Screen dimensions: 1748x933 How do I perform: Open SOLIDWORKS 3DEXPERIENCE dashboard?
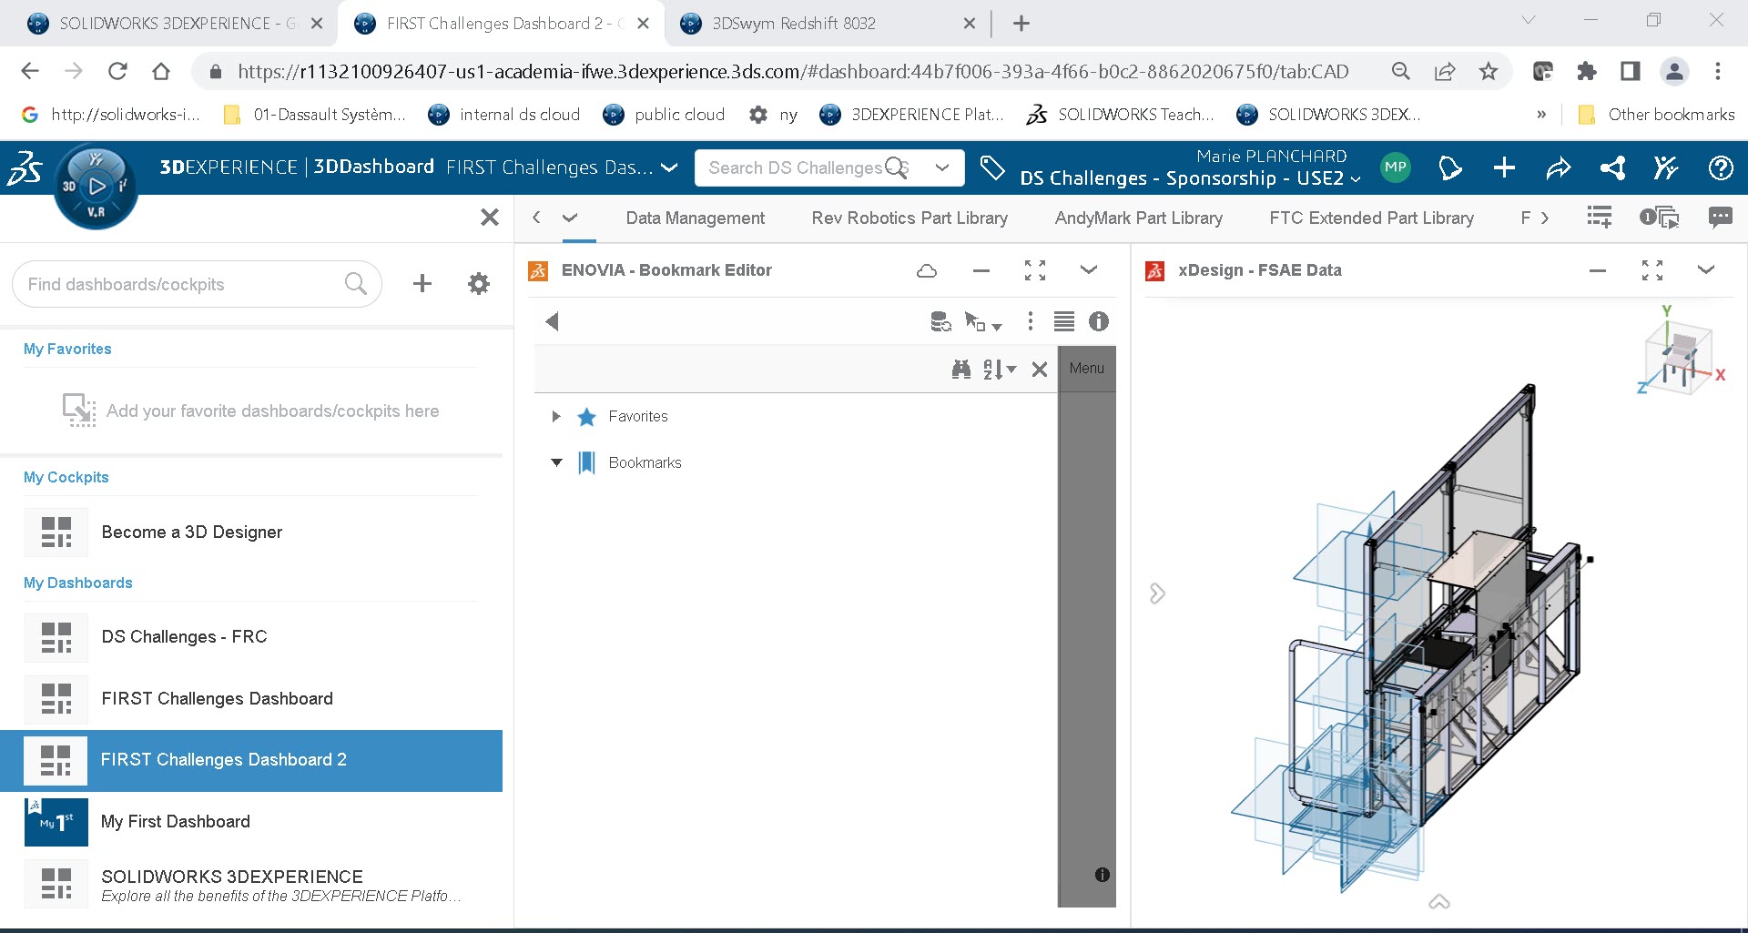pyautogui.click(x=251, y=884)
